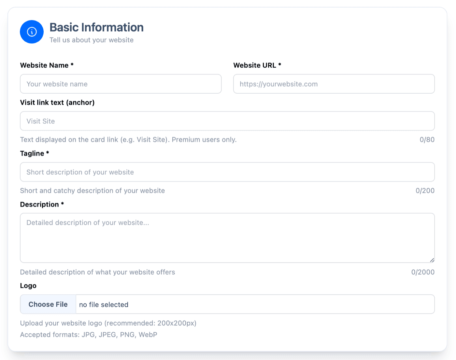Click the "Description *" label
This screenshot has width=456, height=360.
click(x=42, y=205)
